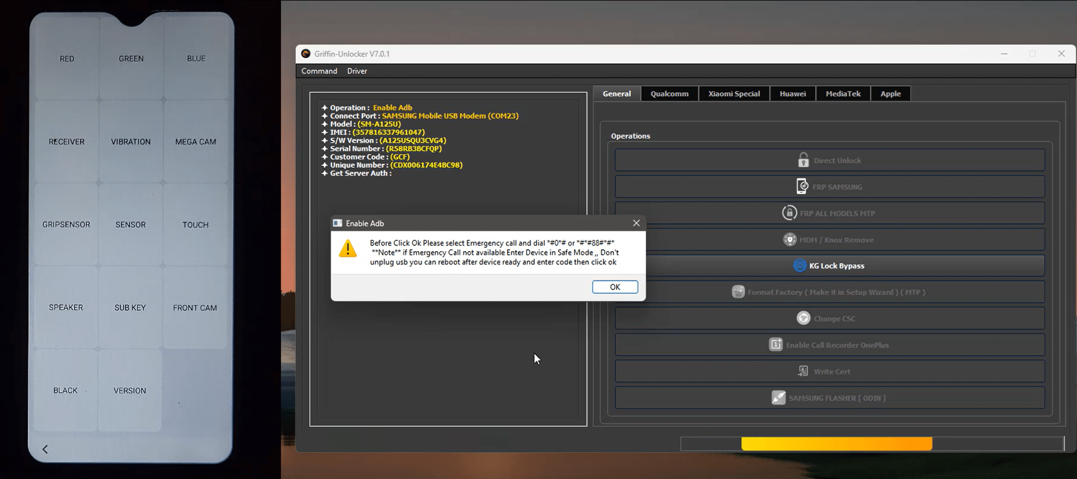The height and width of the screenshot is (479, 1077).
Task: Click the Change CSC button label
Action: (x=834, y=319)
